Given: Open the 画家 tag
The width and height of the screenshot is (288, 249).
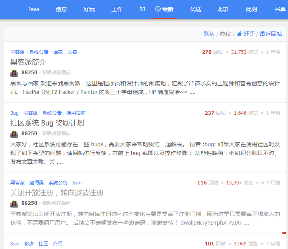Looking at the screenshot, I should (58, 52).
